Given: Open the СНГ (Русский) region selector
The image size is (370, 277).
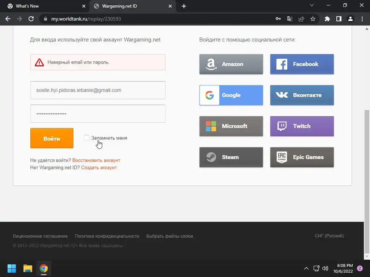Looking at the screenshot, I should pyautogui.click(x=329, y=236).
